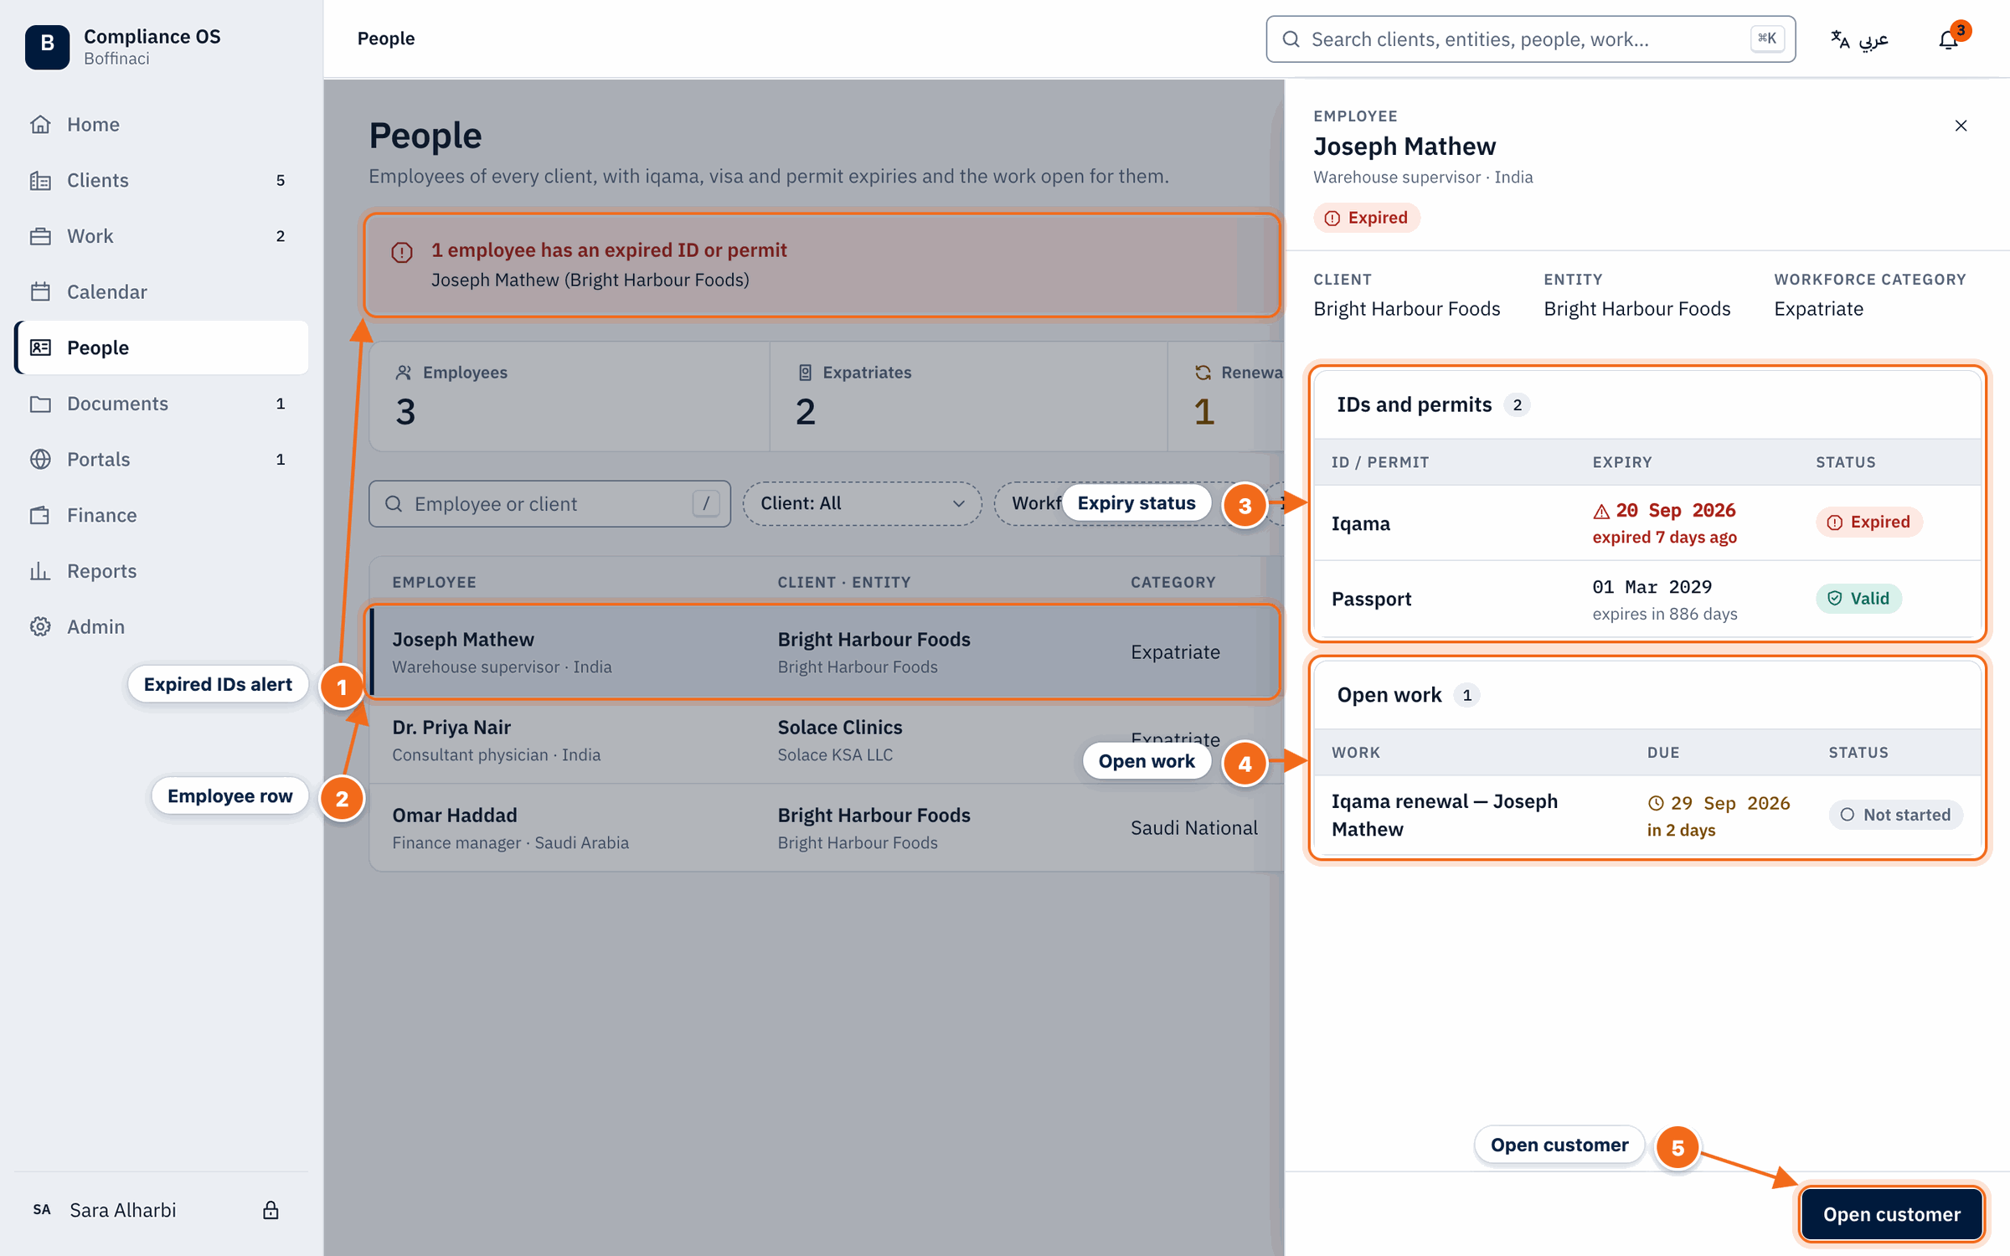The height and width of the screenshot is (1256, 2010).
Task: Select the Joseph Mathew employee row
Action: [x=825, y=651]
